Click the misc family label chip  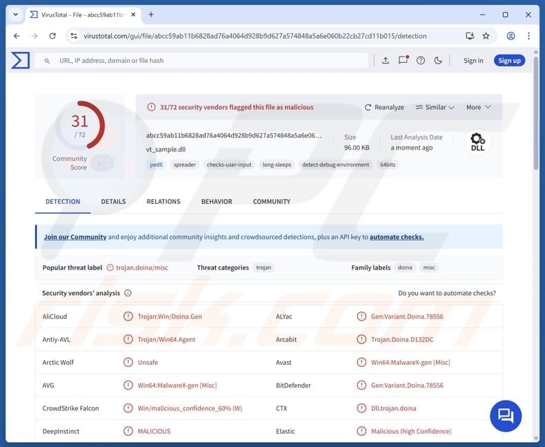tap(429, 267)
